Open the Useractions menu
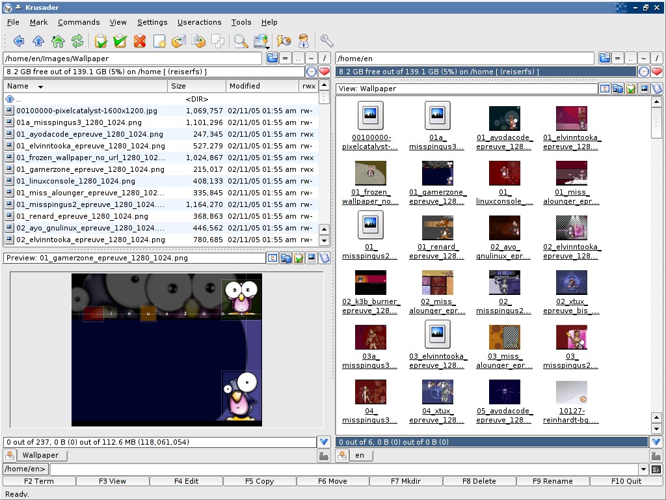Screen dimensions: 666x500 tap(199, 22)
